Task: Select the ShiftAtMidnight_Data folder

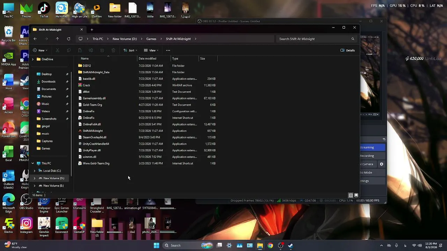Action: 96,72
